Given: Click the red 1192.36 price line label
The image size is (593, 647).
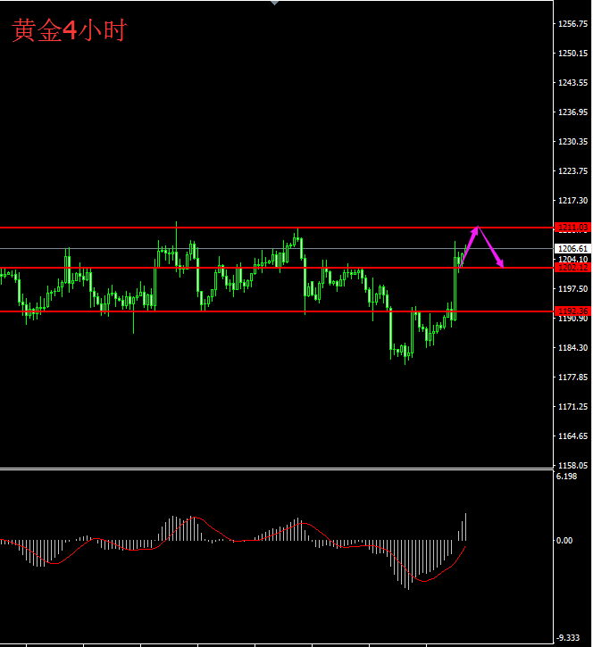Looking at the screenshot, I should (572, 311).
